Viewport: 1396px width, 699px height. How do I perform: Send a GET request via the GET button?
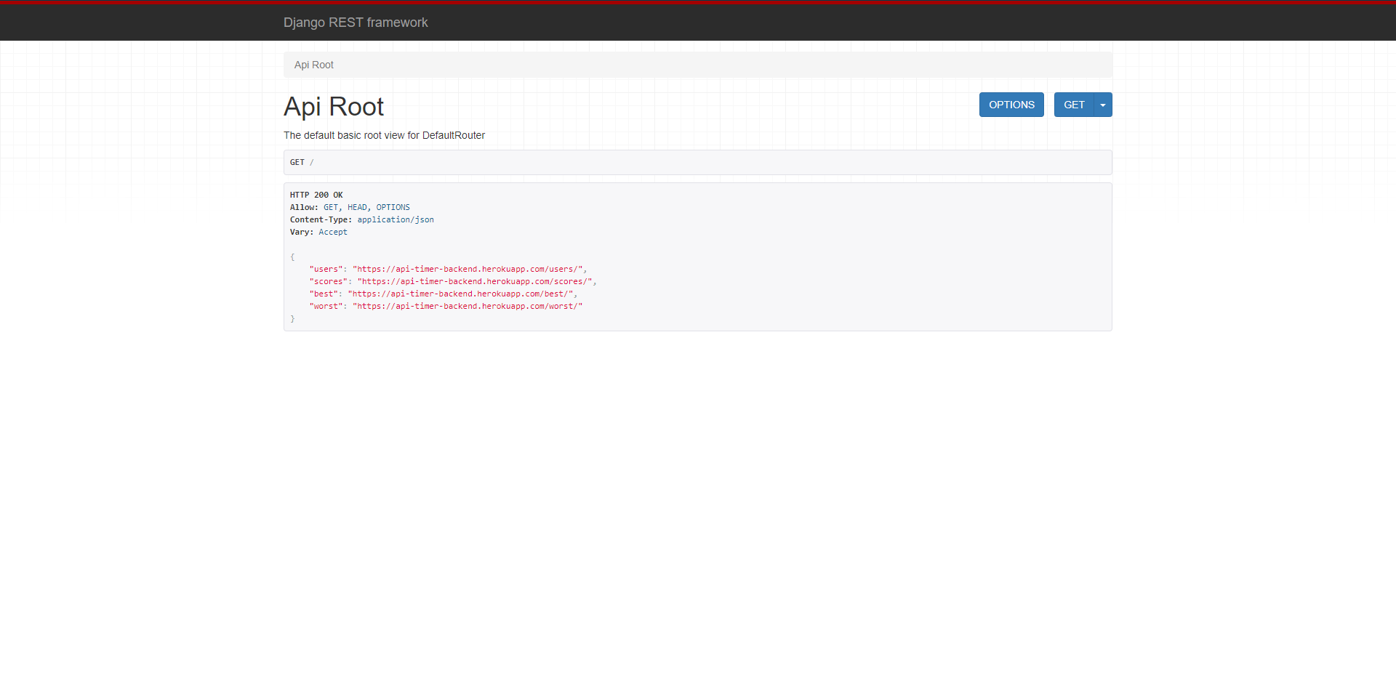click(1074, 105)
